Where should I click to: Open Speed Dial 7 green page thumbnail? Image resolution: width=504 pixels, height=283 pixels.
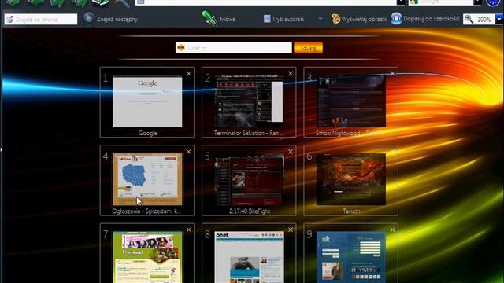[x=147, y=257]
